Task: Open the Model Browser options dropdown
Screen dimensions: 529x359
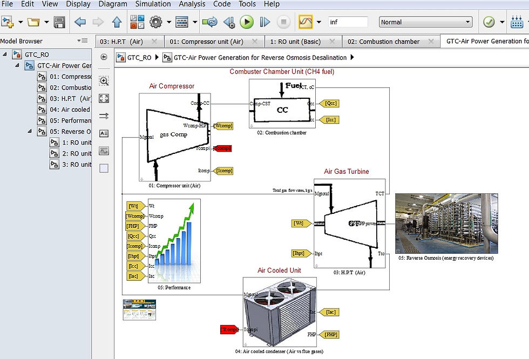Action: (82, 41)
